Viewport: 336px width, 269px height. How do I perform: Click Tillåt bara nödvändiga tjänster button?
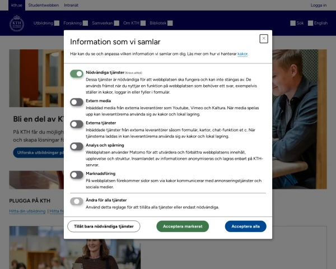[104, 226]
